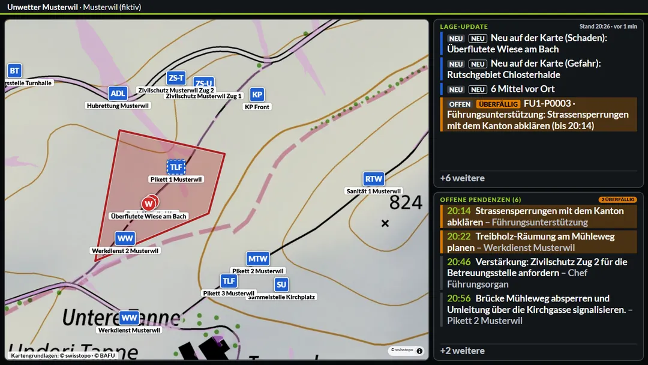Click the "Überflutete Wiese am Bach" map label
Viewport: 648px width, 365px height.
pos(148,216)
